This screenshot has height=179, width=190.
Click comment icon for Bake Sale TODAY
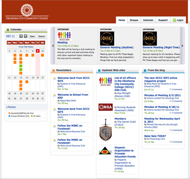click(x=170, y=142)
